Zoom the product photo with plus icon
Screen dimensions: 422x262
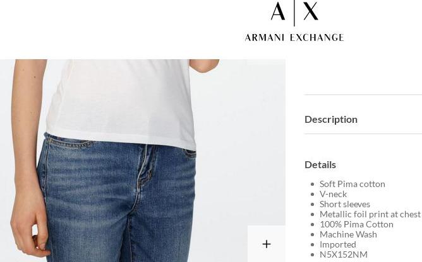point(267,244)
